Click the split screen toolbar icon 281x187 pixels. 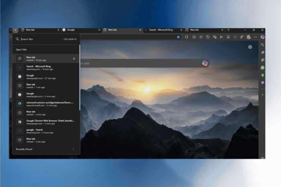194,37
